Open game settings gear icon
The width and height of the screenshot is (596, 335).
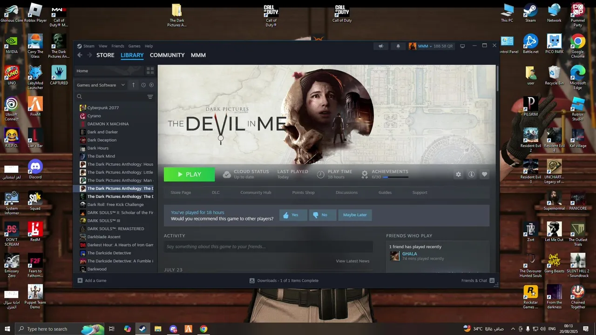tap(458, 174)
